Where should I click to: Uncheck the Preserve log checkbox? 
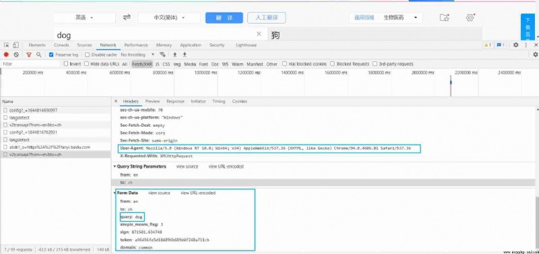coord(51,55)
